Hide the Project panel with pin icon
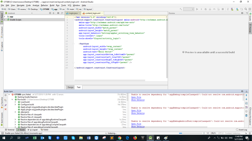 [63, 13]
